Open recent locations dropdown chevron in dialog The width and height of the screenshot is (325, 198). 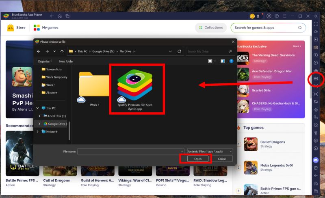click(54, 51)
